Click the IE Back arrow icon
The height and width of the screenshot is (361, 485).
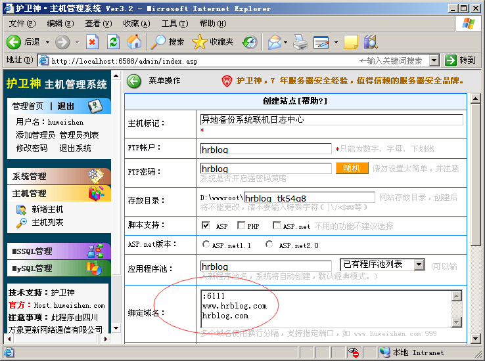pos(14,42)
